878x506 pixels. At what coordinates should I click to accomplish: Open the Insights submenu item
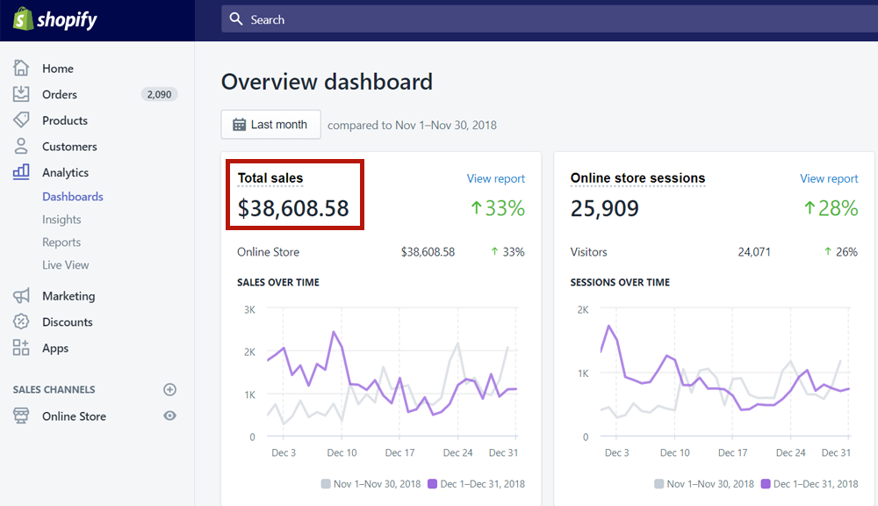pos(61,220)
